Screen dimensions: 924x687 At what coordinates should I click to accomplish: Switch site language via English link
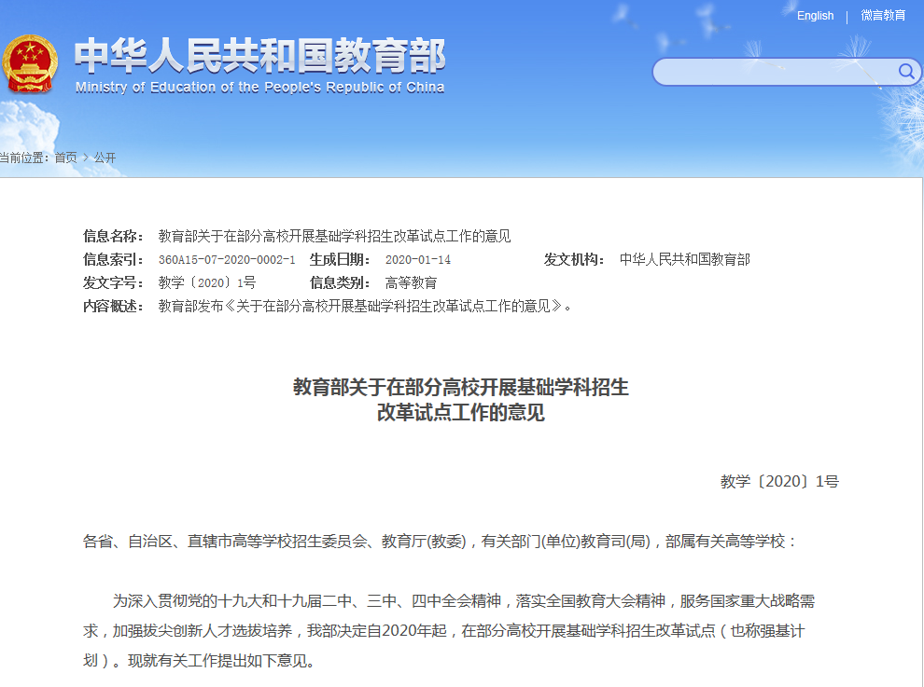pos(815,16)
